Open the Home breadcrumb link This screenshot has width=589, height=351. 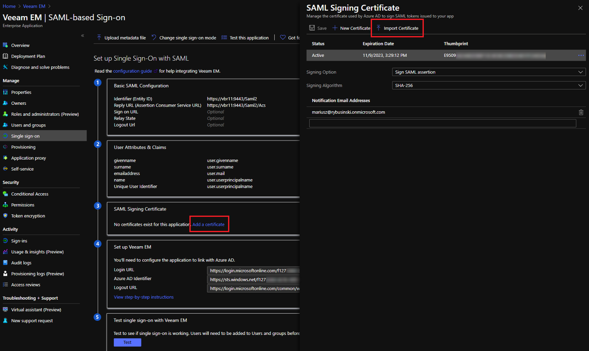pyautogui.click(x=9, y=6)
